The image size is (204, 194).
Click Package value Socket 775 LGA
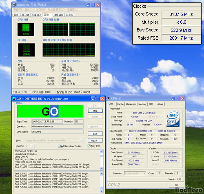(144, 121)
